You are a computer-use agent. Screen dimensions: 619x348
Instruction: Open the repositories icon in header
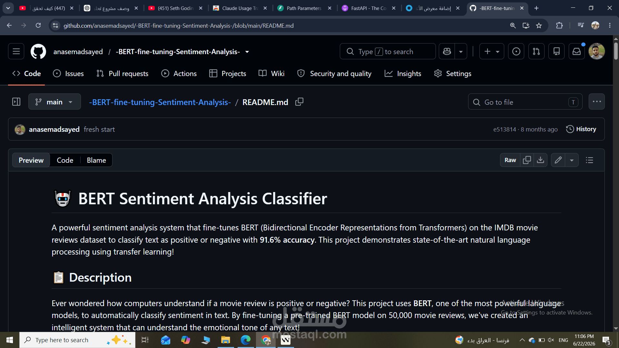[556, 52]
